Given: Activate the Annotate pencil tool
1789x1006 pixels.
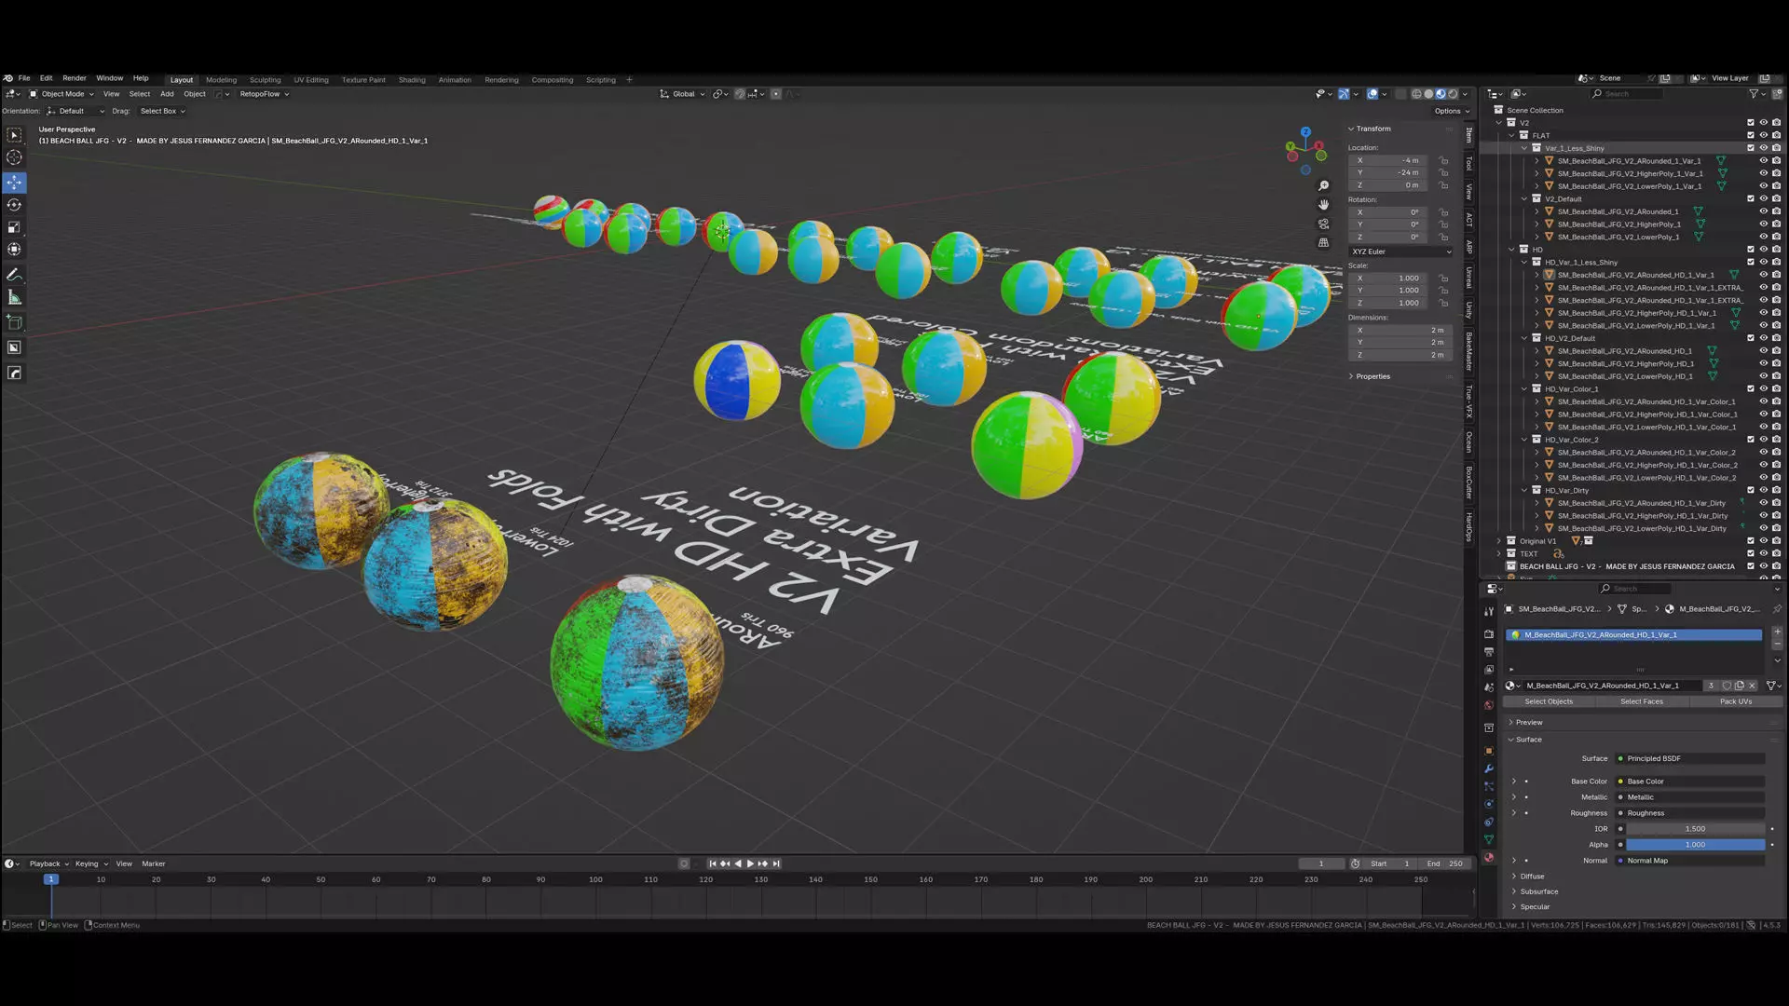Looking at the screenshot, I should point(14,275).
